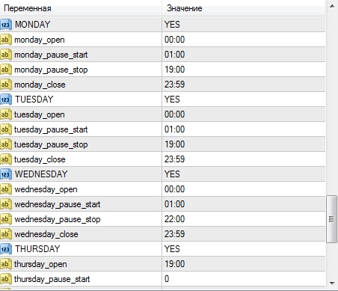Click the THURSDAY integer-type icon
The height and width of the screenshot is (291, 338).
[6, 249]
